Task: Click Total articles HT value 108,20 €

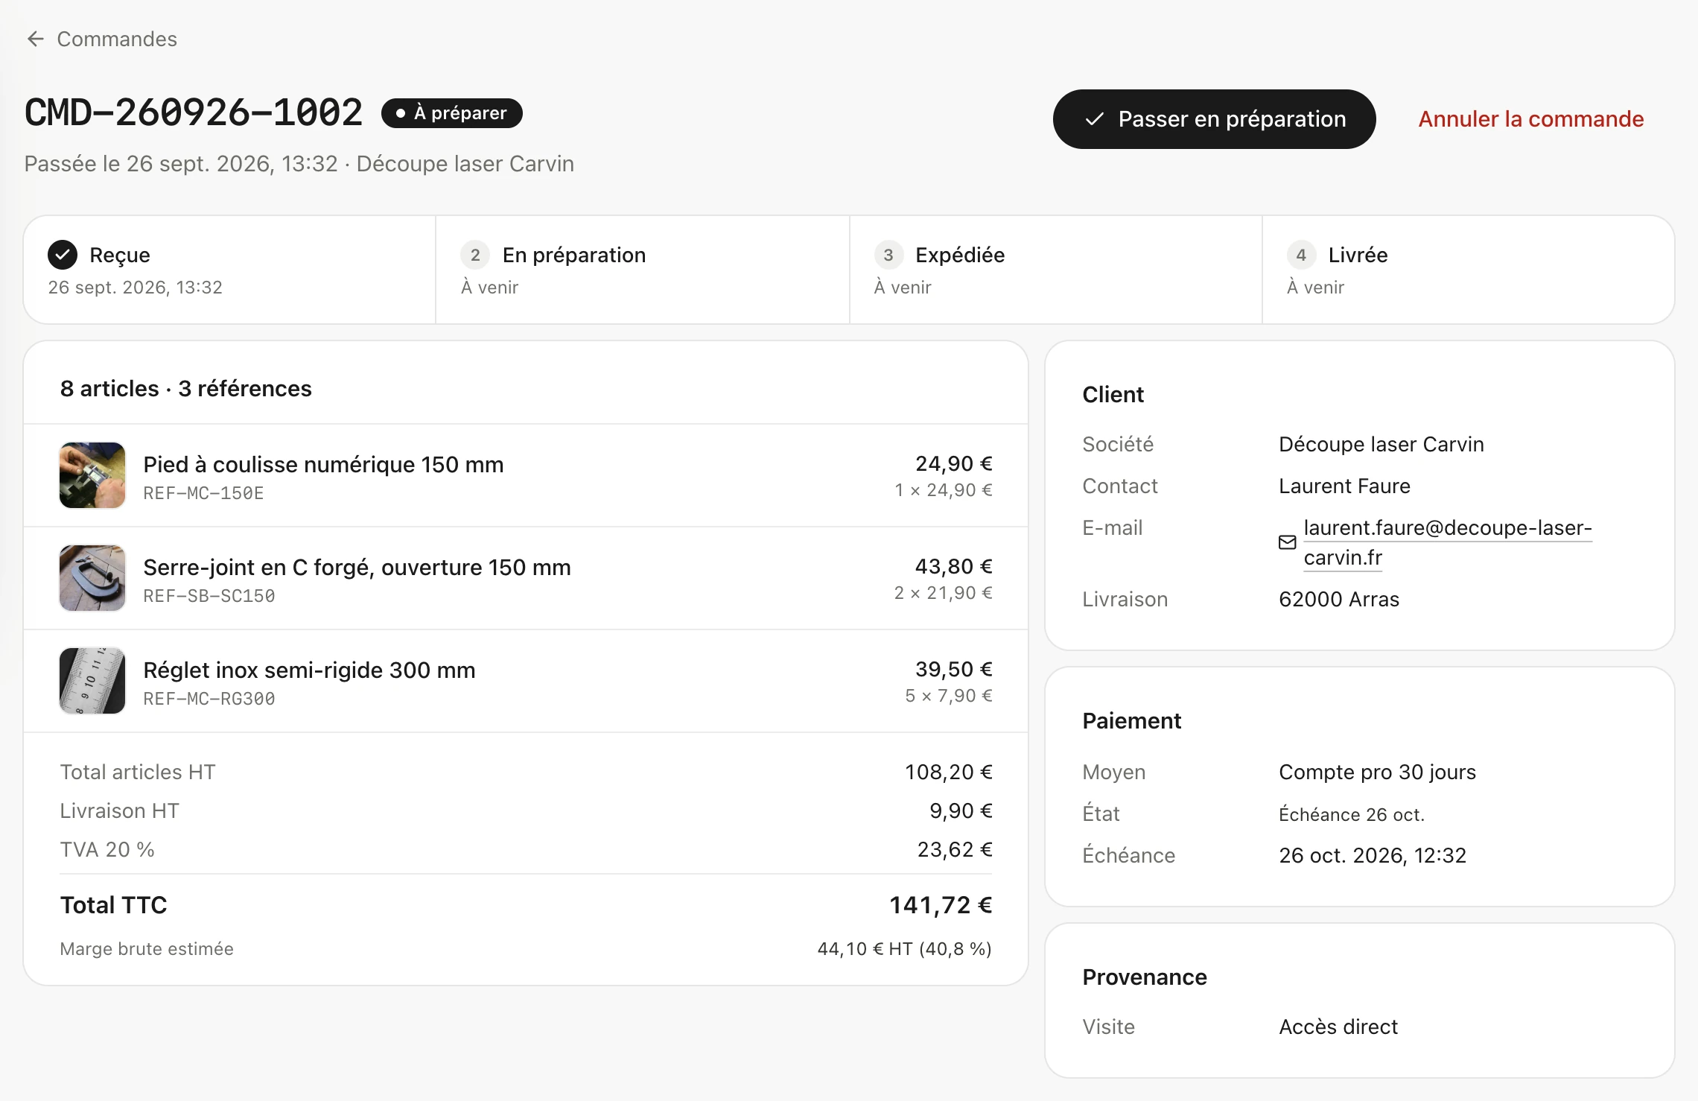Action: click(x=949, y=772)
